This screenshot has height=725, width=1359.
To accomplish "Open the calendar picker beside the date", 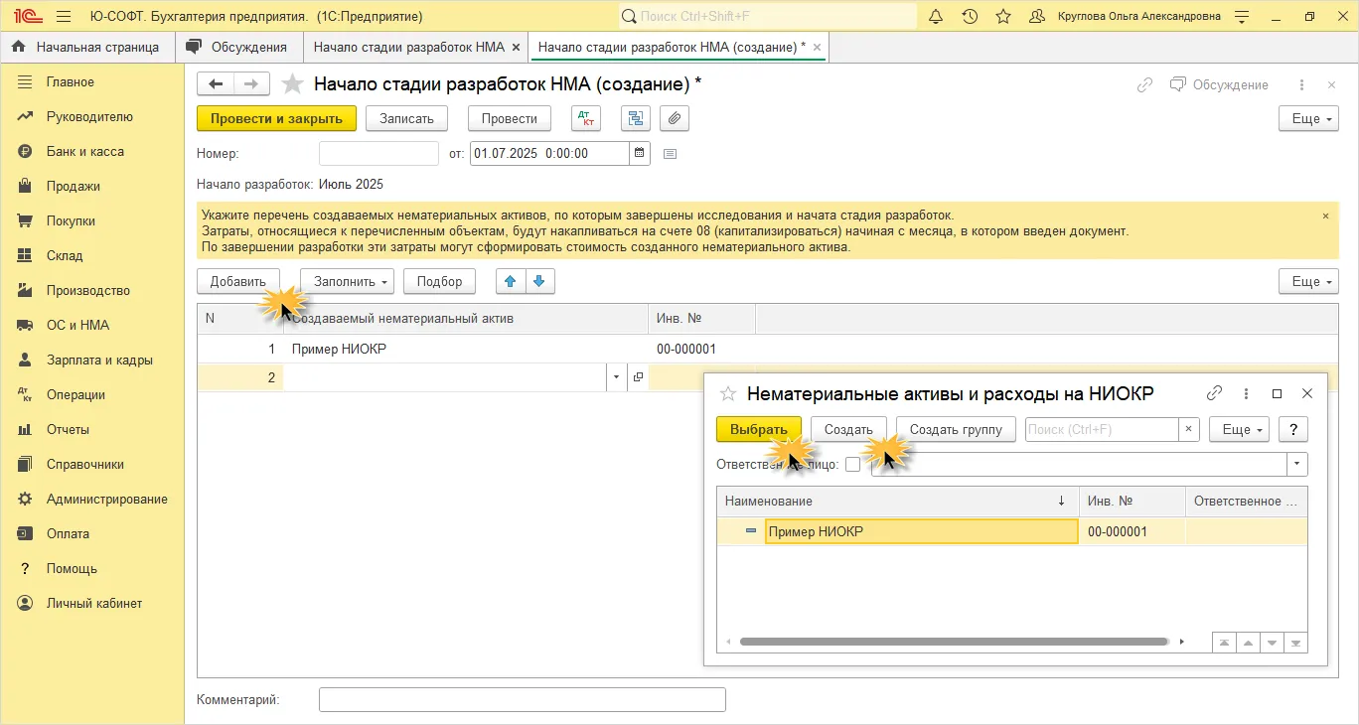I will [640, 153].
